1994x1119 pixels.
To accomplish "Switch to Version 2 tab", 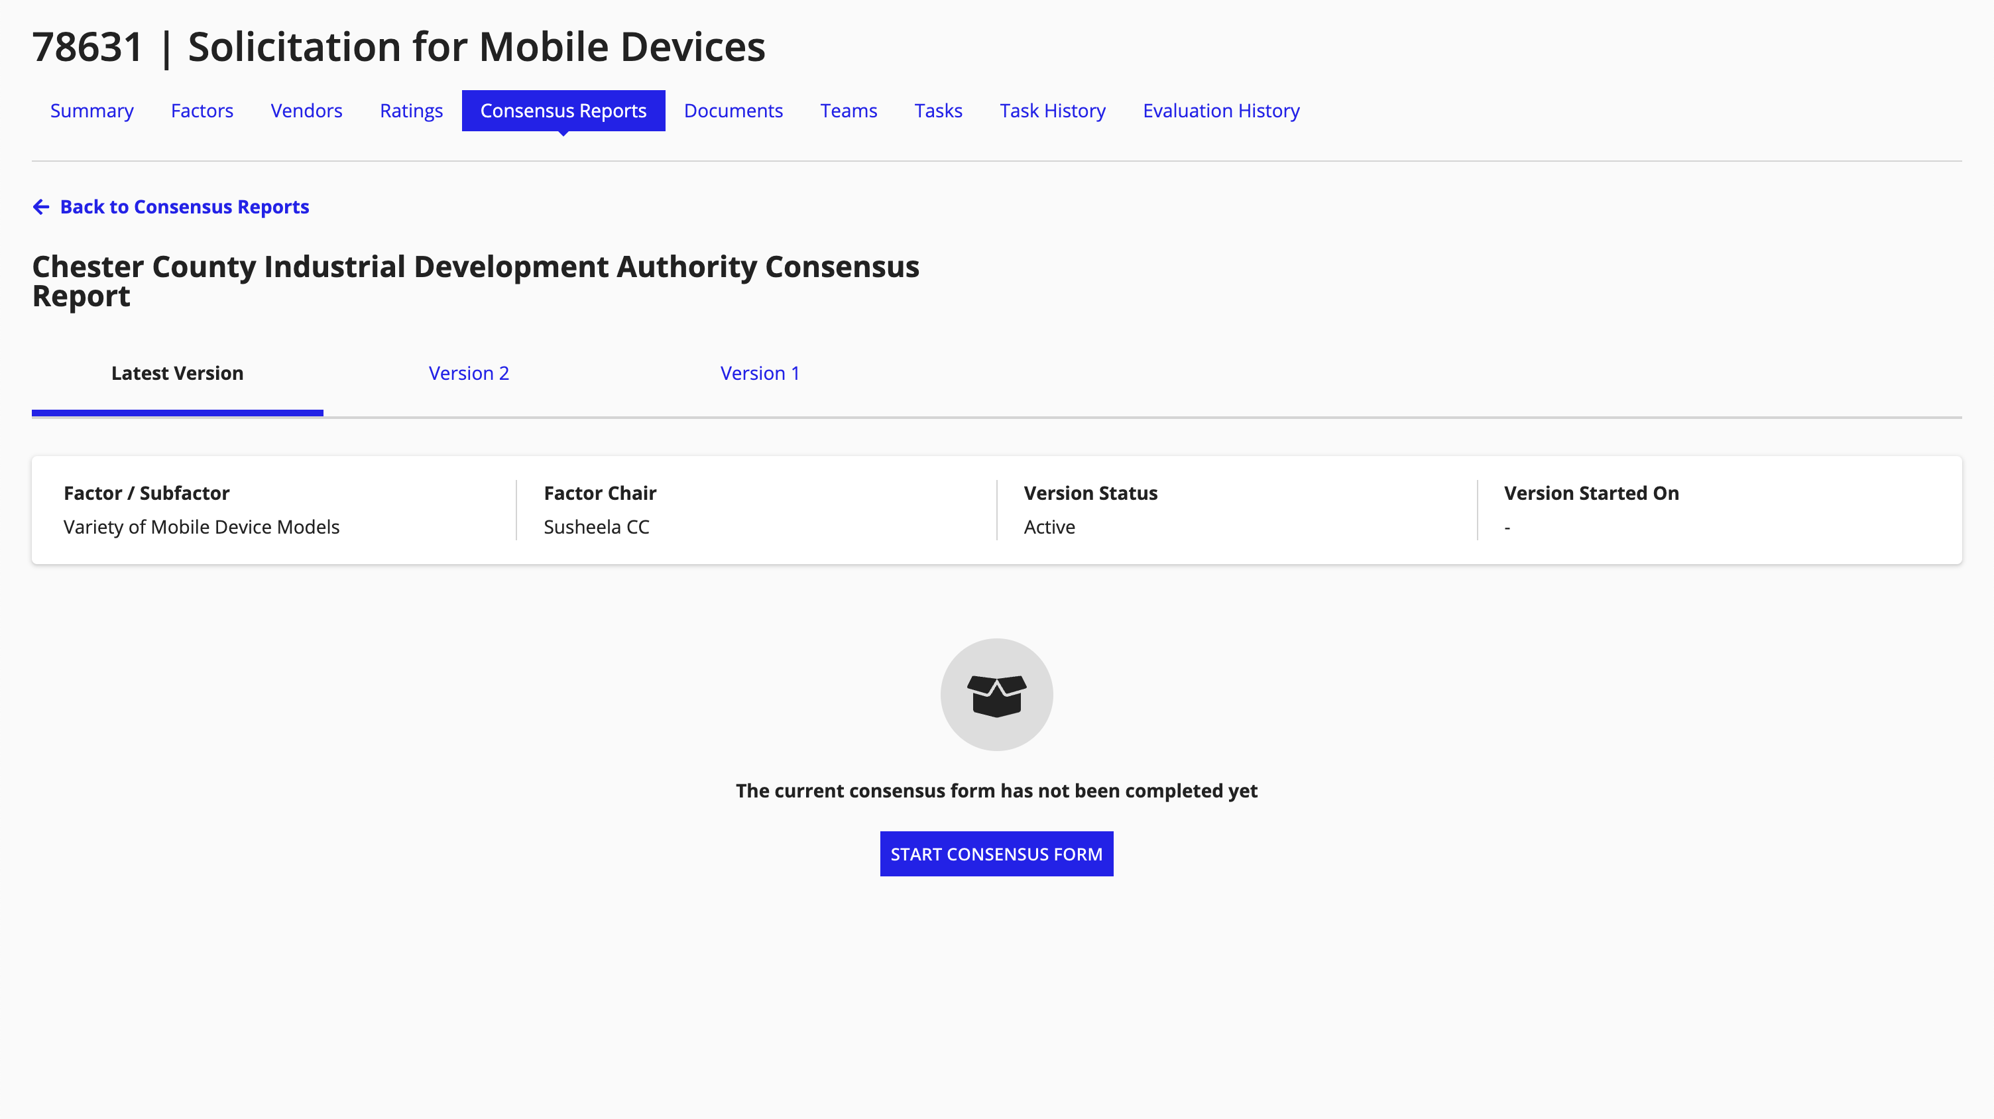I will point(469,373).
